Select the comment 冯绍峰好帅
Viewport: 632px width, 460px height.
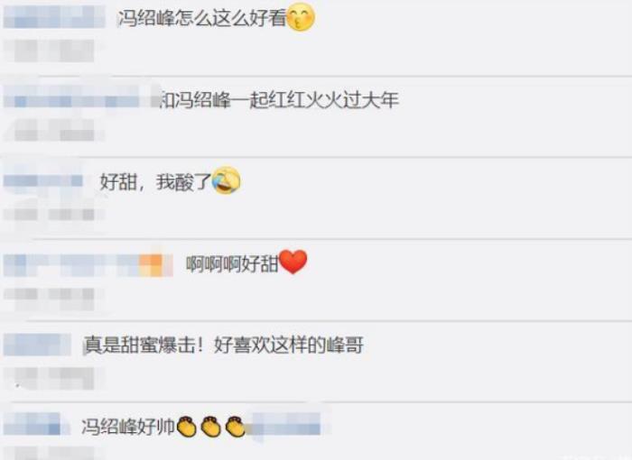point(128,427)
